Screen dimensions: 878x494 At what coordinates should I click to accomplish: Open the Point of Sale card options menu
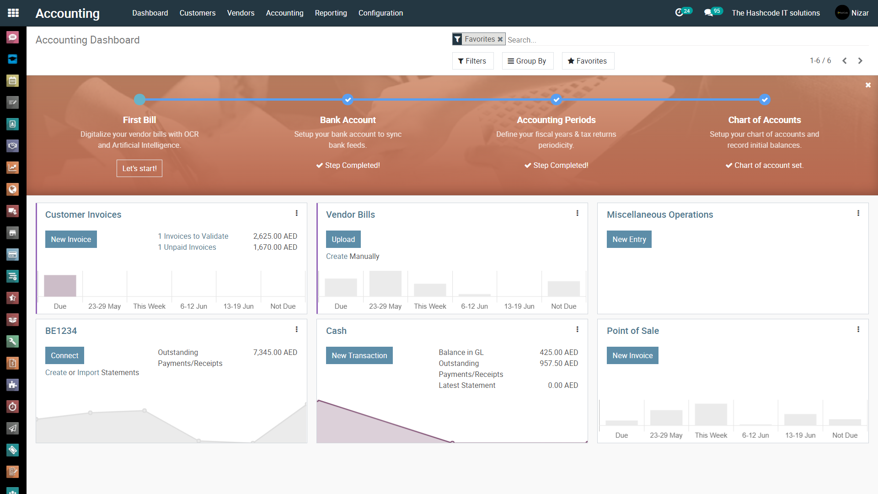(x=858, y=329)
